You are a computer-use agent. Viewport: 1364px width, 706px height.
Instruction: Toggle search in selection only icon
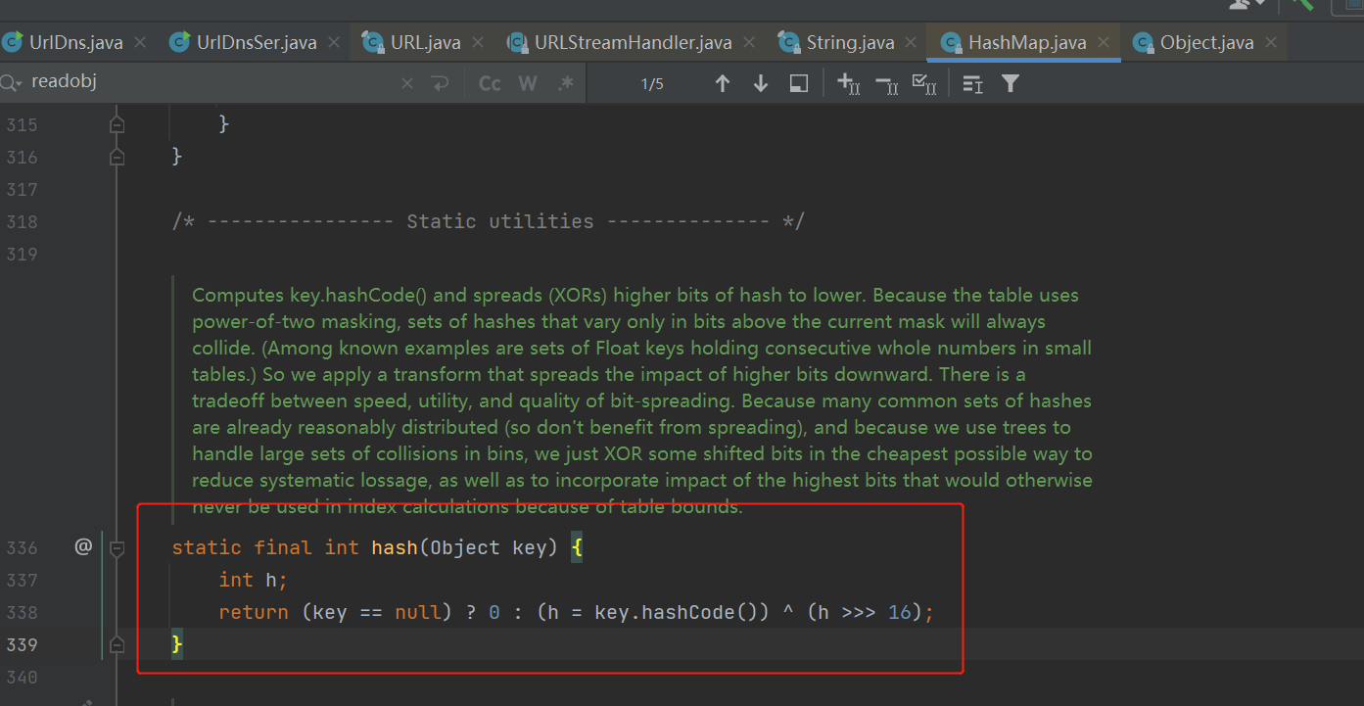click(972, 84)
